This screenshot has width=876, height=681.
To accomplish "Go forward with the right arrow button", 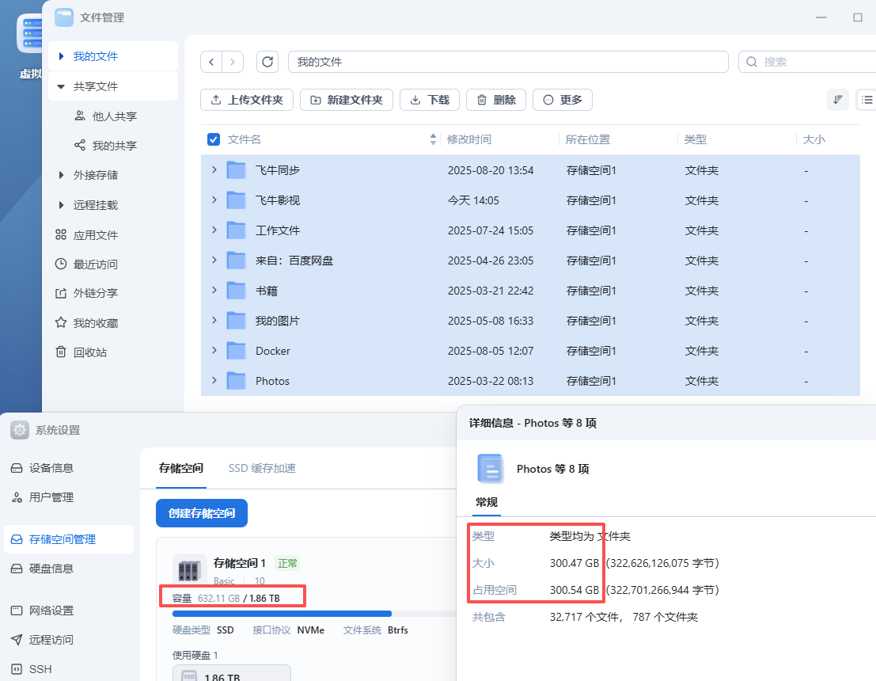I will (233, 62).
